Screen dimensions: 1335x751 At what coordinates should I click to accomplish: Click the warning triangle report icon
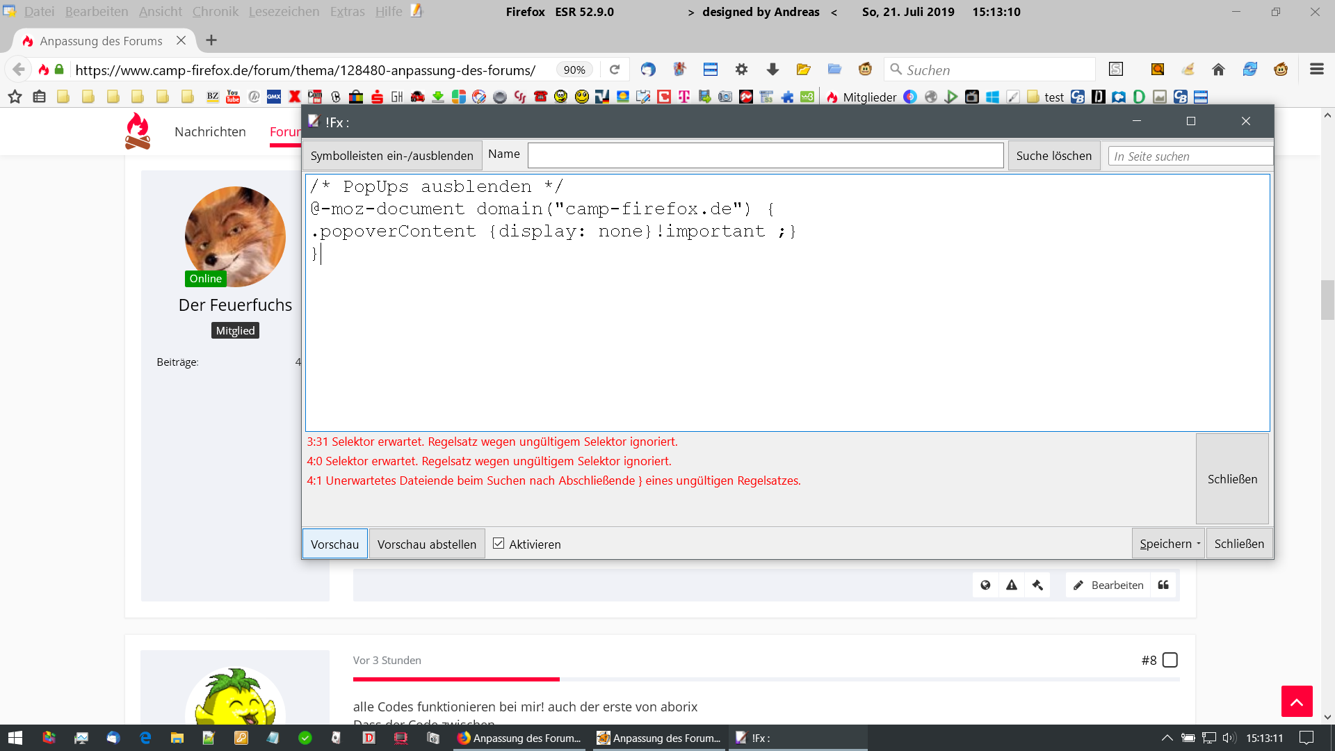tap(1012, 585)
